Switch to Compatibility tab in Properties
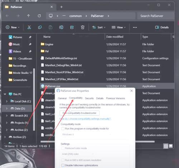This screenshot has height=168, width=179. click(x=76, y=98)
